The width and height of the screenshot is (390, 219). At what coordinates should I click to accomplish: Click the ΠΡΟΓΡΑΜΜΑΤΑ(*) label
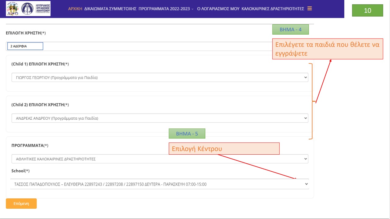[x=30, y=145]
